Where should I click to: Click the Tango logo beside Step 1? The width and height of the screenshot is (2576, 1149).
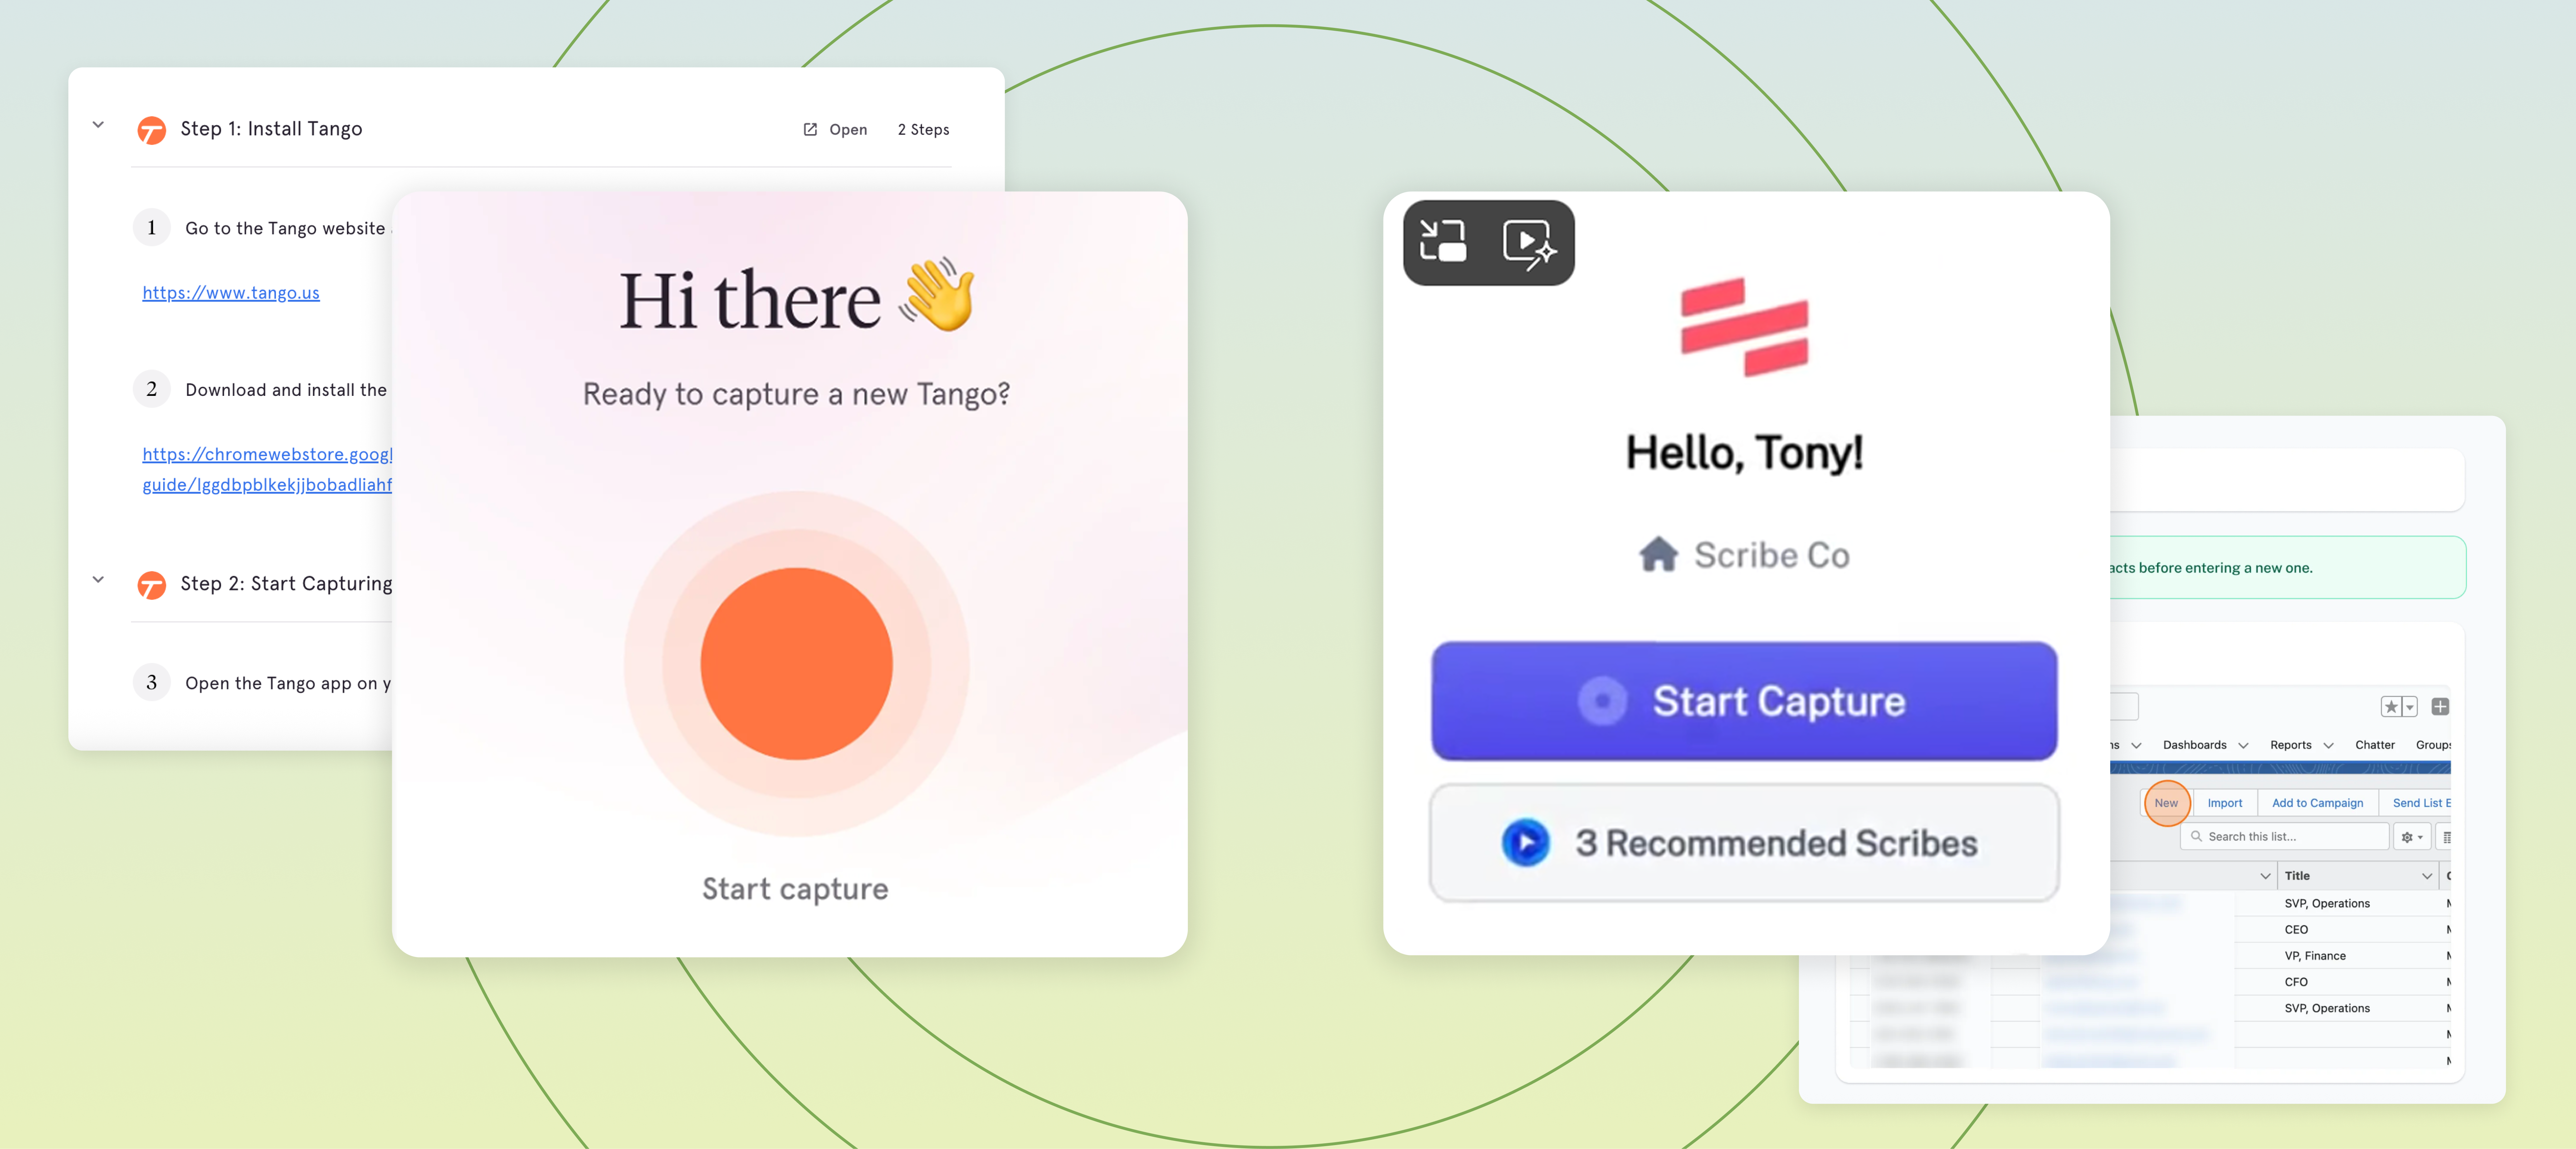tap(151, 130)
